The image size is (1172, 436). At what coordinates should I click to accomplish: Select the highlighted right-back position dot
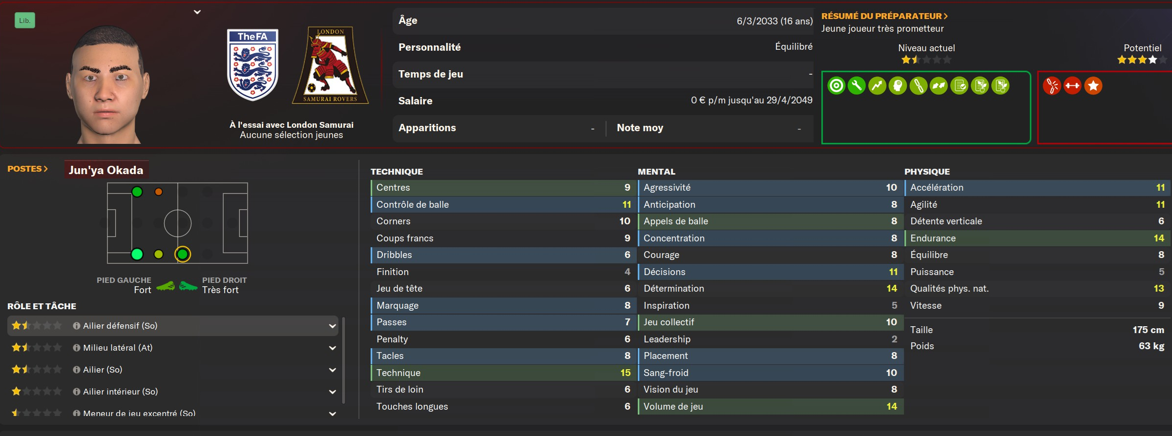pos(183,254)
